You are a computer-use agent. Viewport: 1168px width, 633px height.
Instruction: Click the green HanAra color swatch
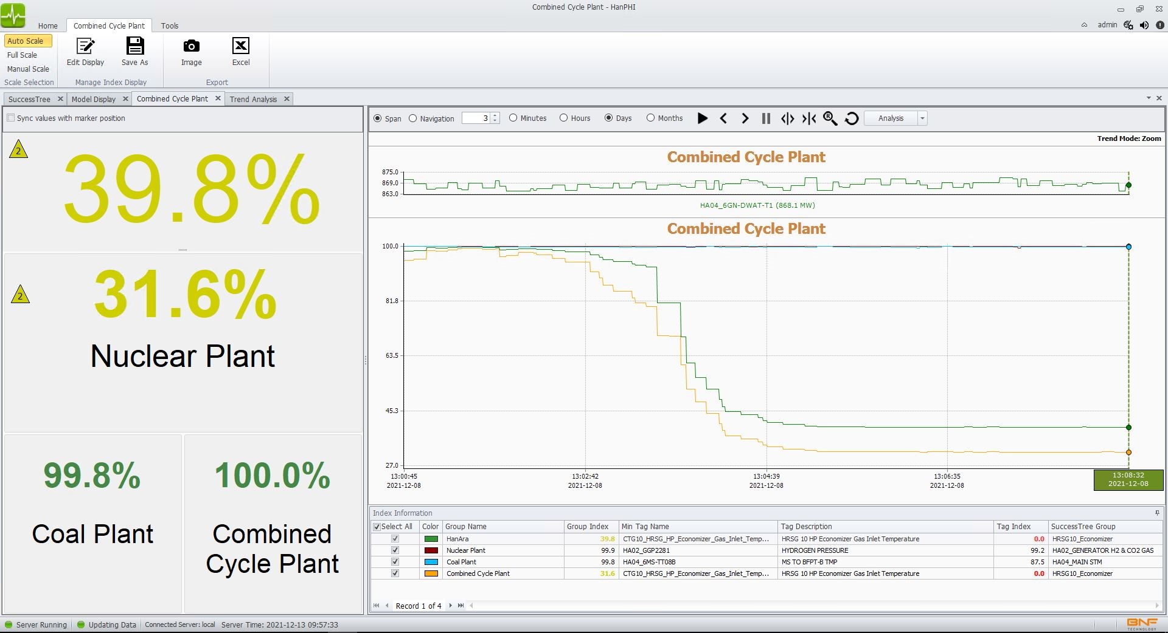click(x=431, y=539)
